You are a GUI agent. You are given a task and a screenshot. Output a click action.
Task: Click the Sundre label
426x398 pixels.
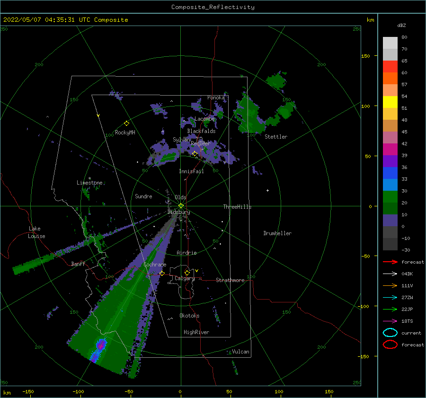pyautogui.click(x=143, y=196)
